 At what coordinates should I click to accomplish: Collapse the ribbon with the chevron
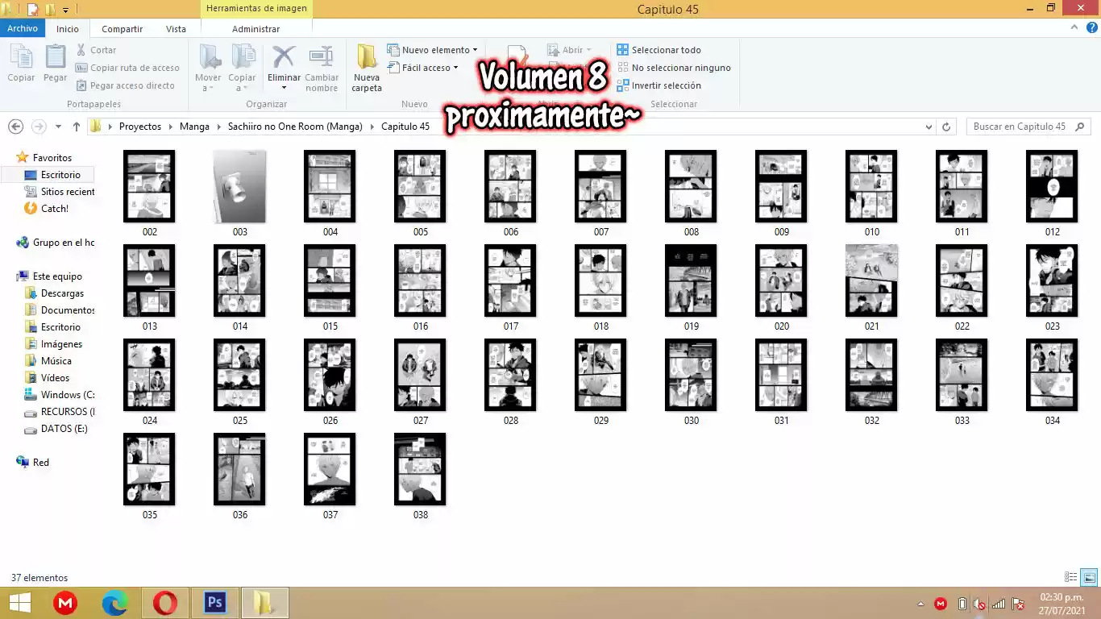[x=1076, y=27]
